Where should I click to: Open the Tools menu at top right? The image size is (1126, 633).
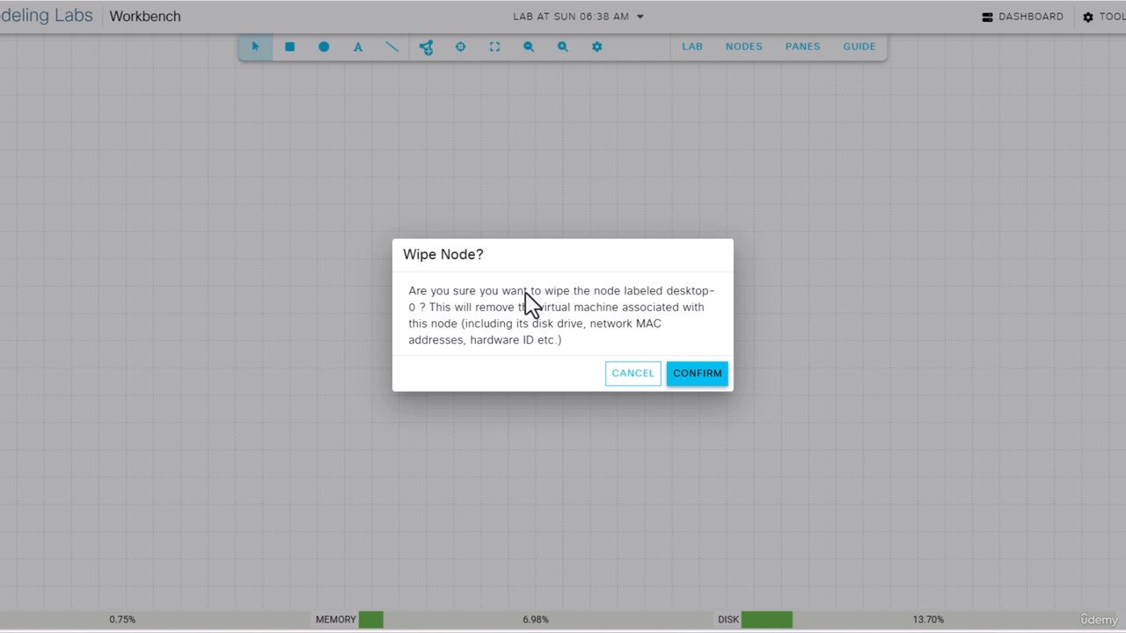pos(1104,17)
